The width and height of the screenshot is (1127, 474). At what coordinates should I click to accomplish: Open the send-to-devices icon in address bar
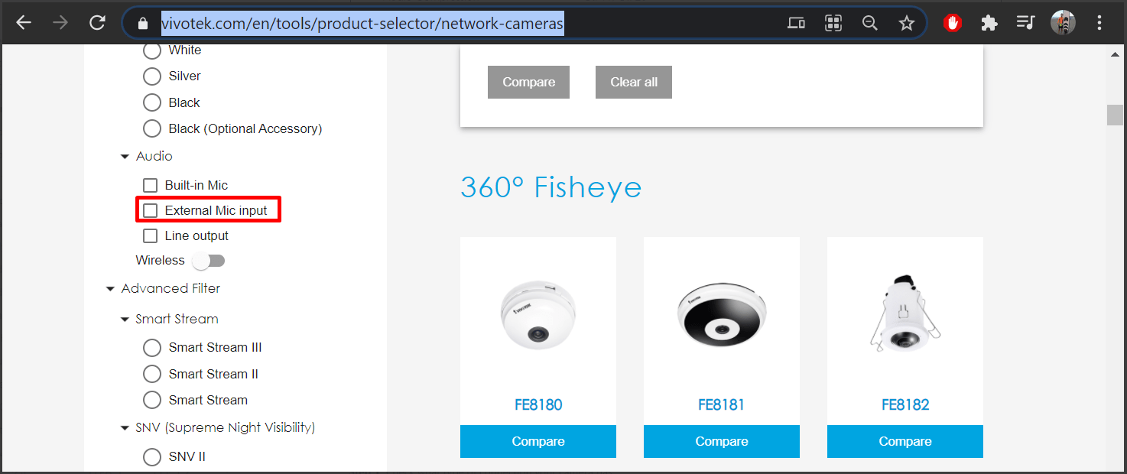click(x=796, y=23)
